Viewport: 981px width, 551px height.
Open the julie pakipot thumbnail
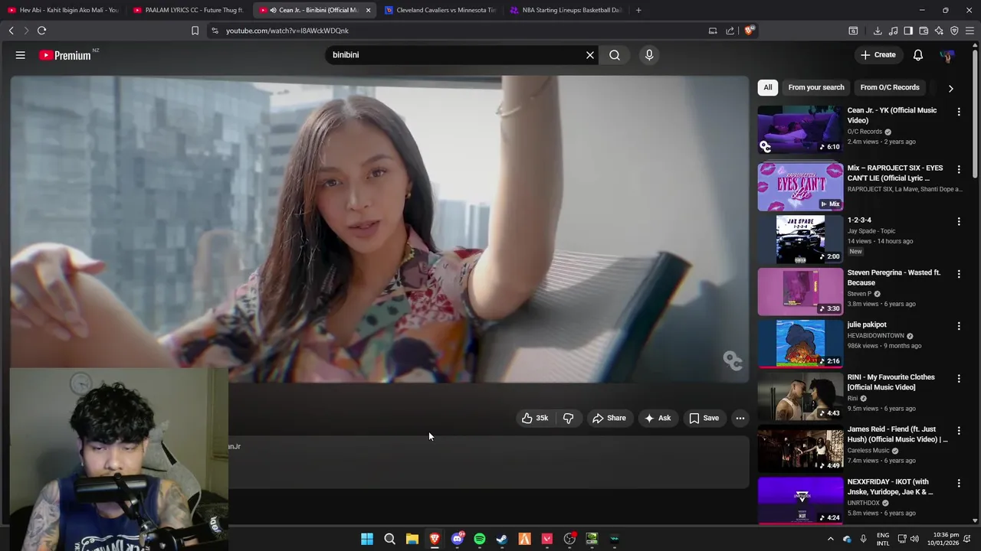(800, 344)
